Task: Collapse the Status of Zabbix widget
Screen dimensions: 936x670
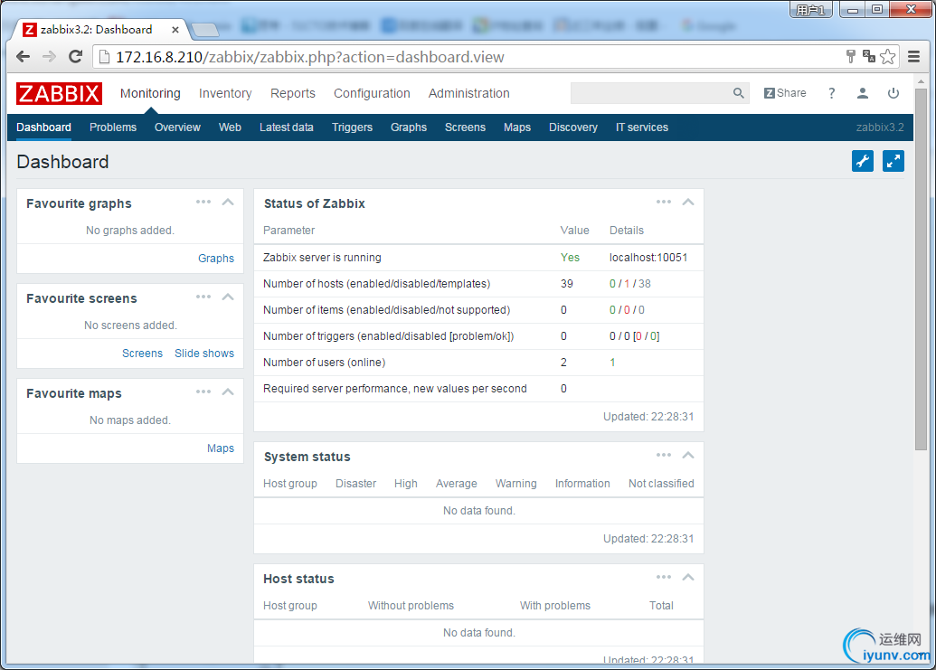Action: [687, 202]
